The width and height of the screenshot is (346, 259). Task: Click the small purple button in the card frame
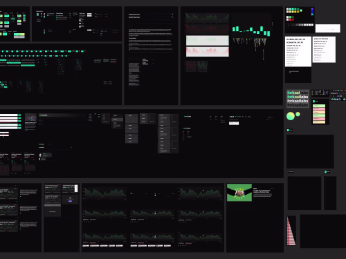click(x=70, y=201)
